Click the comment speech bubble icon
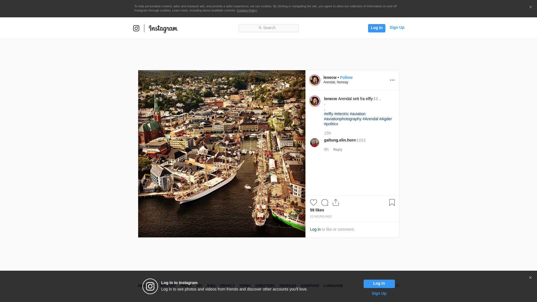537x302 pixels. 324,202
